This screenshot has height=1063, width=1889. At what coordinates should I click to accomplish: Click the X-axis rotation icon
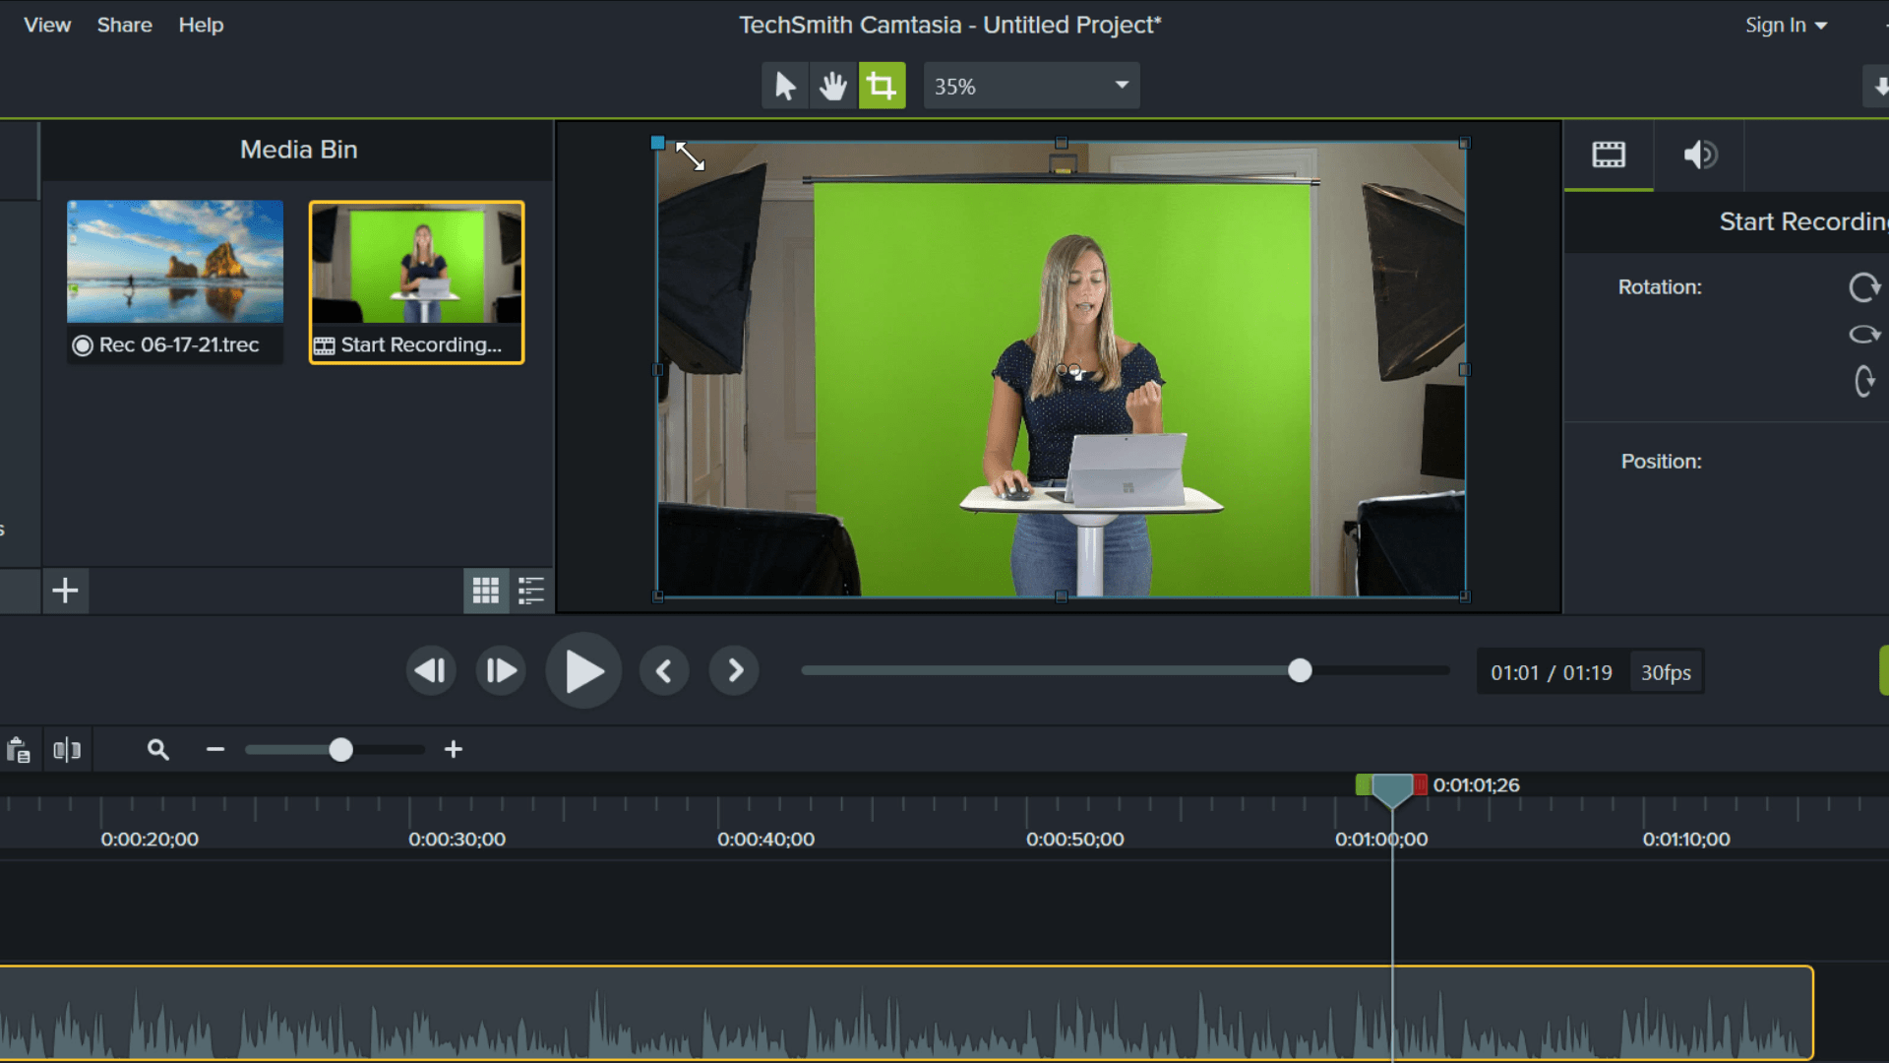pyautogui.click(x=1864, y=381)
